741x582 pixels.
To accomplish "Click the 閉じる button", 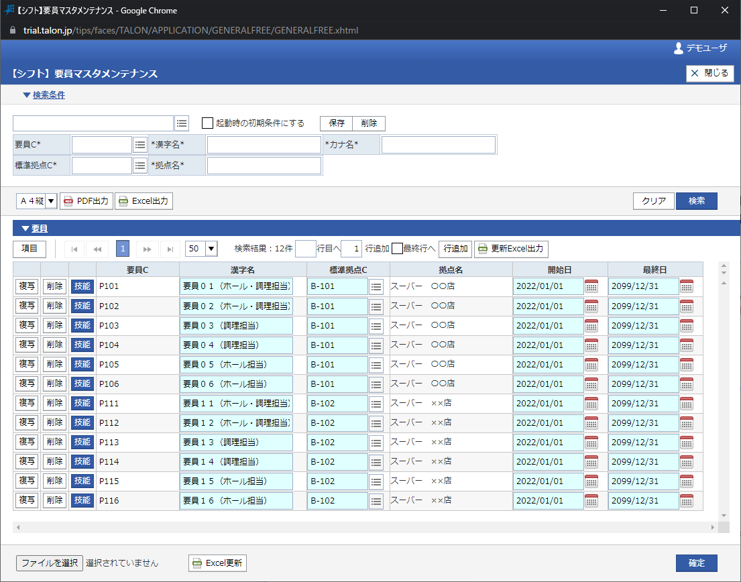I will [x=709, y=73].
